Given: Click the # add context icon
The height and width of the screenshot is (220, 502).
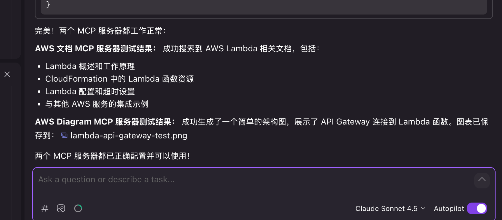Looking at the screenshot, I should click(45, 208).
